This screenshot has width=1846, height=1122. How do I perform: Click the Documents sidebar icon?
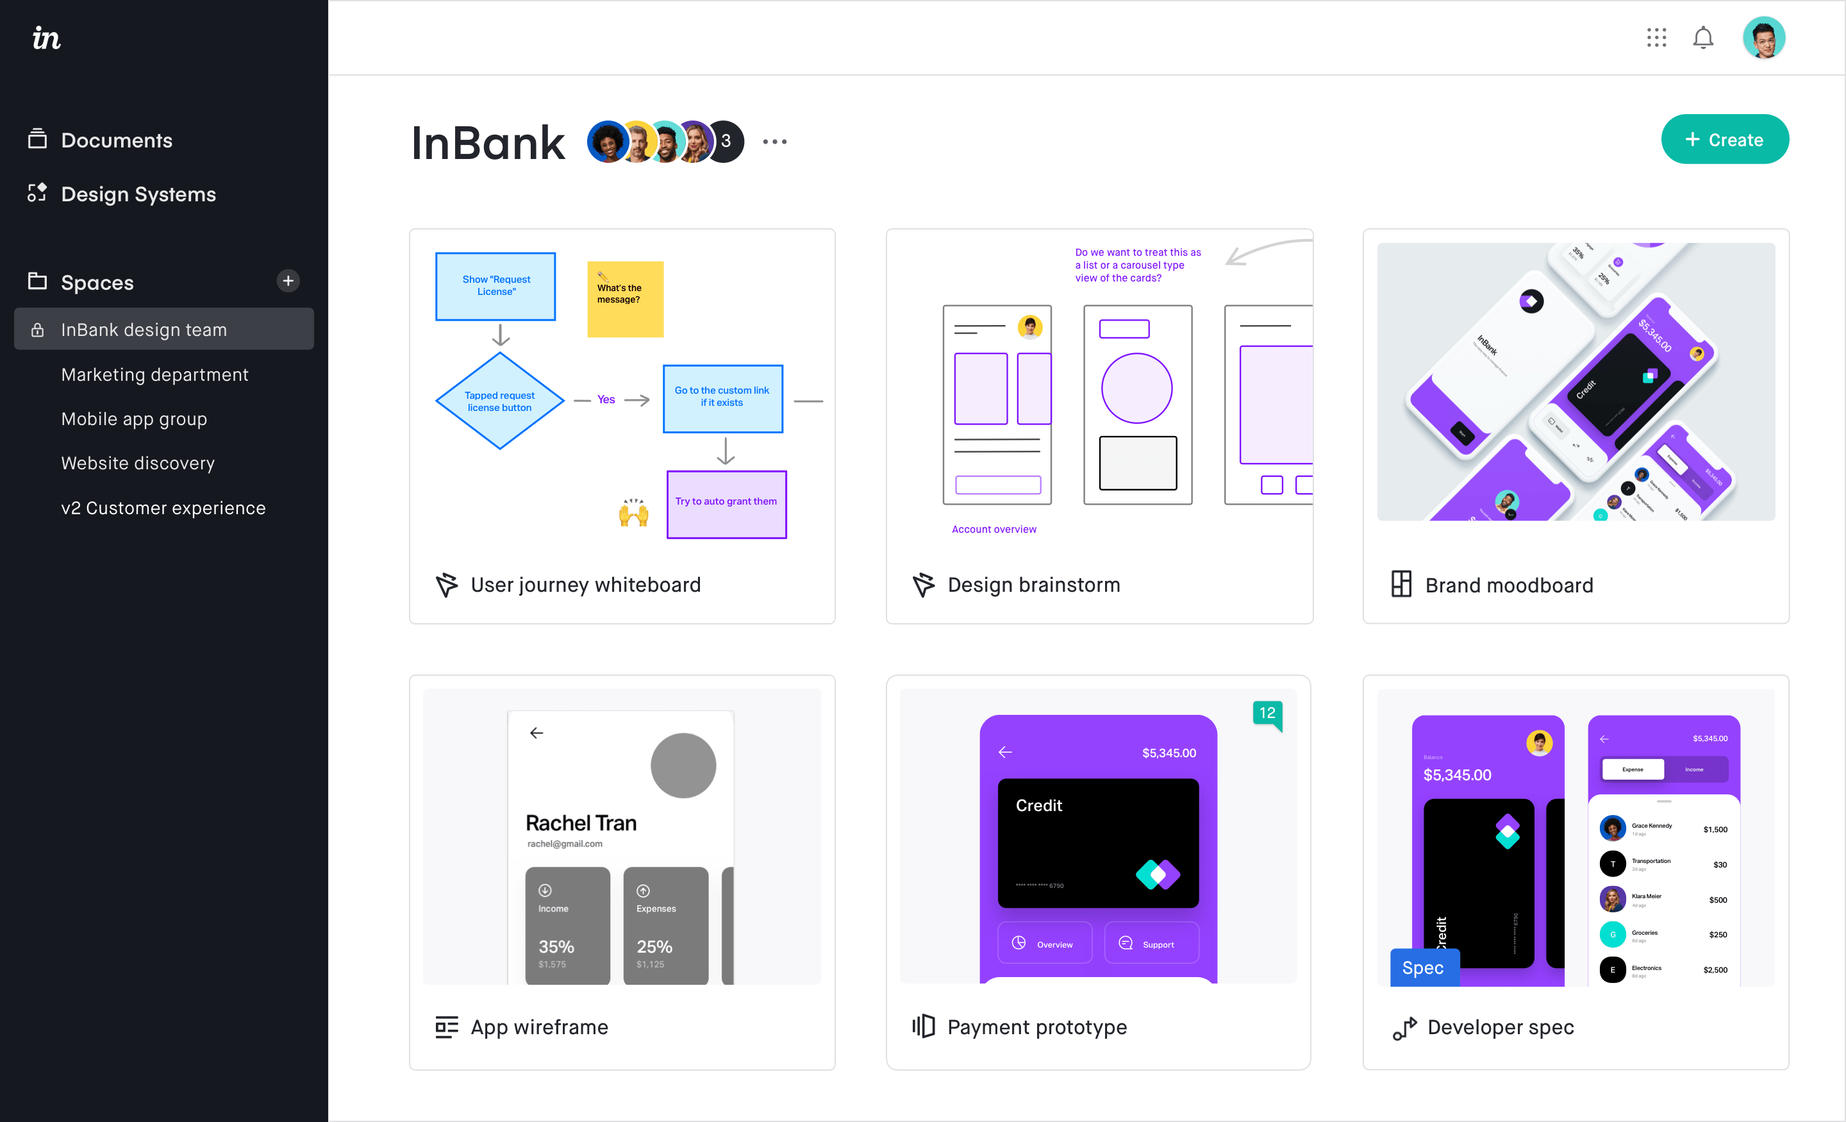click(37, 138)
